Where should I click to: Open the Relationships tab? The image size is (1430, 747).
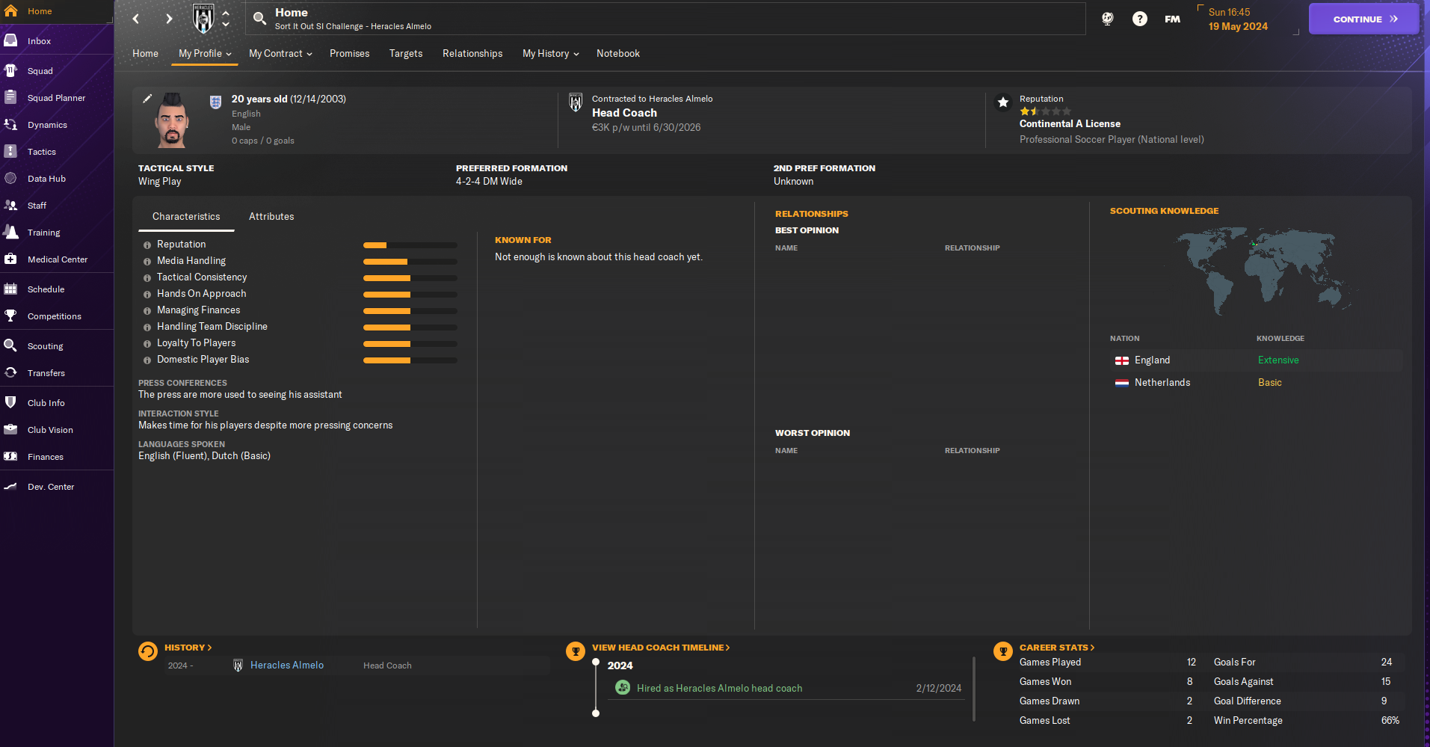(472, 54)
